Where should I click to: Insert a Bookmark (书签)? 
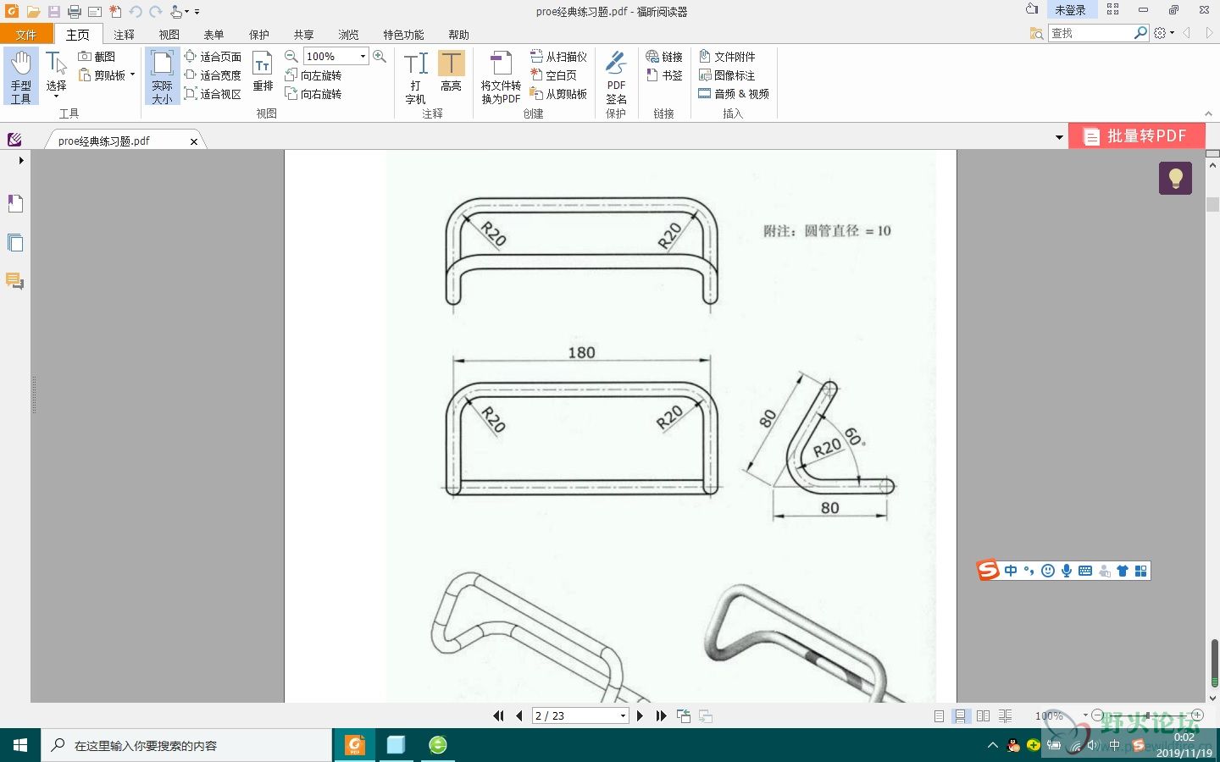click(x=664, y=75)
